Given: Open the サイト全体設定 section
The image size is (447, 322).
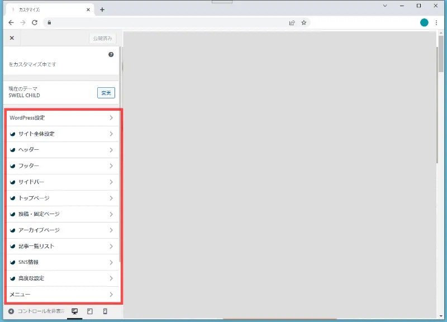Looking at the screenshot, I should [63, 134].
